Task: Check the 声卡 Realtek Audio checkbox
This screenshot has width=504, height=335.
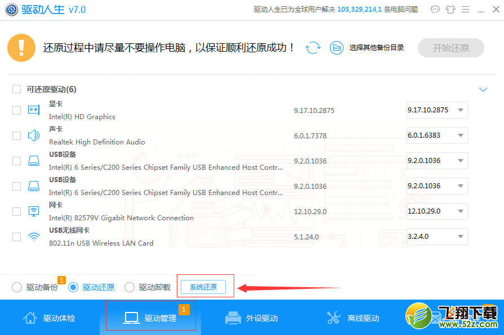Action: pos(16,135)
